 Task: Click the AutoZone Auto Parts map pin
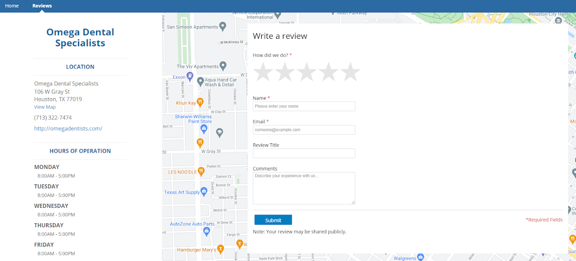[207, 231]
